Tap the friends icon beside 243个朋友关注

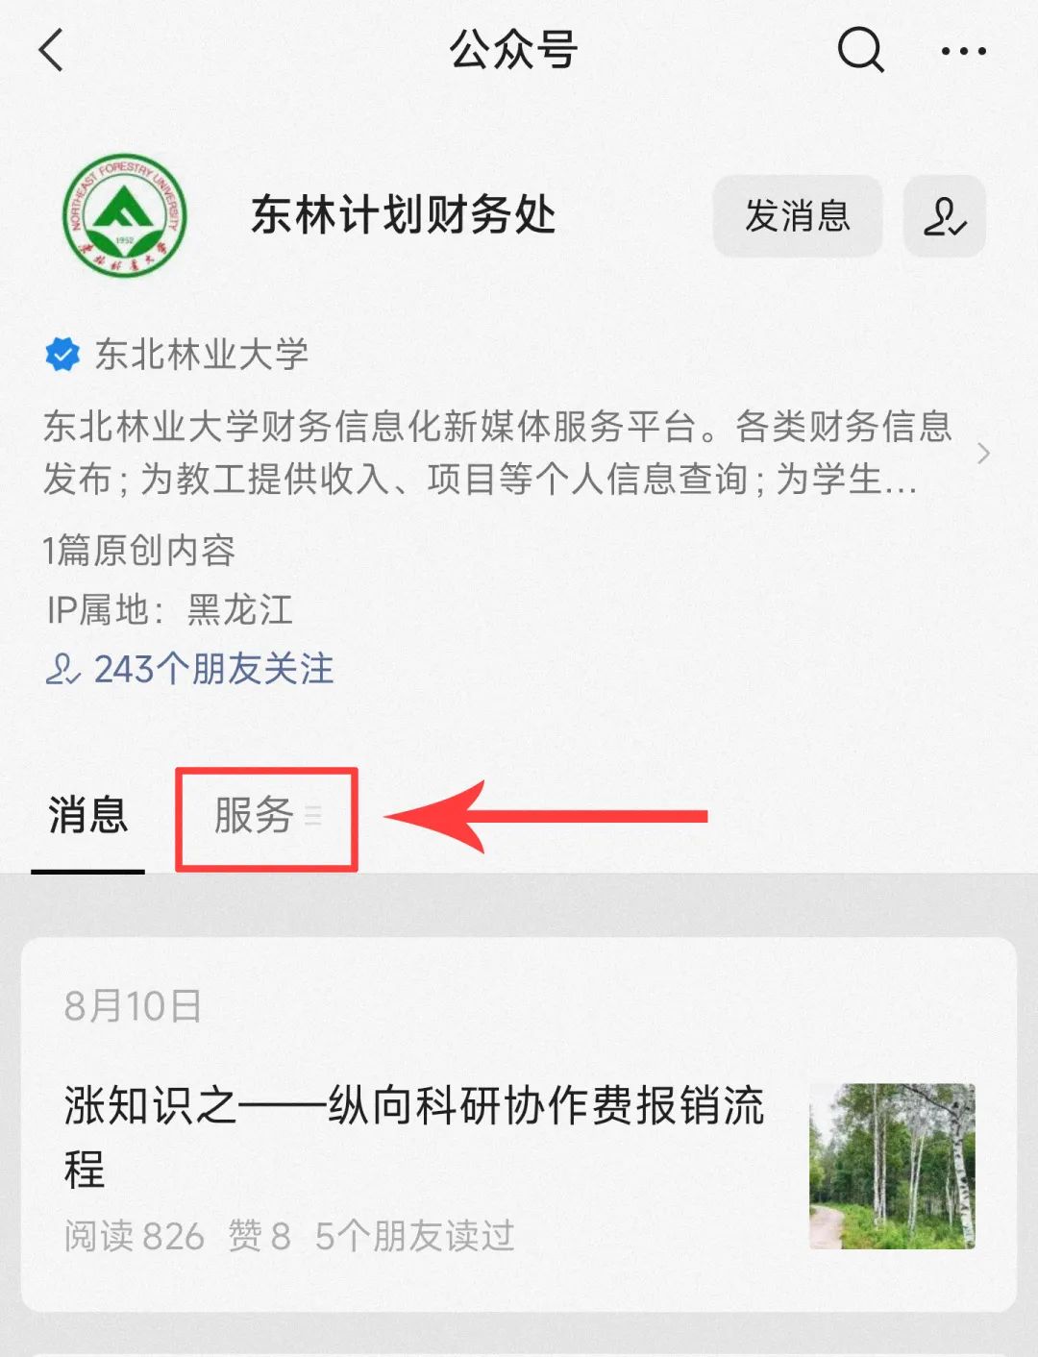click(x=62, y=669)
